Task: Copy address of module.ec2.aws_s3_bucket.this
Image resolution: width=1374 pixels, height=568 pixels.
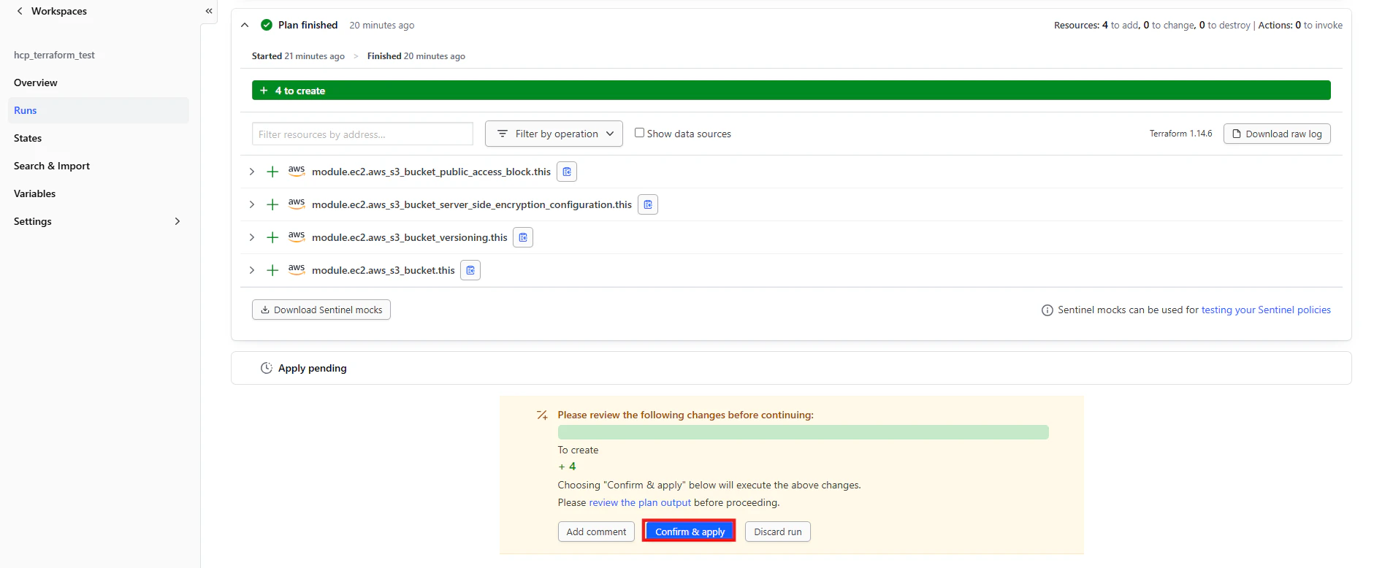Action: (470, 270)
